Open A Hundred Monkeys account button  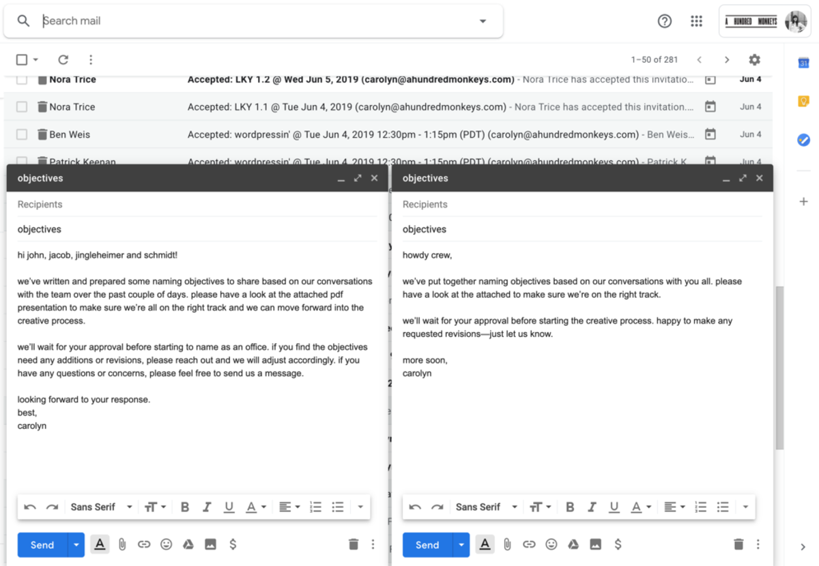coord(765,21)
